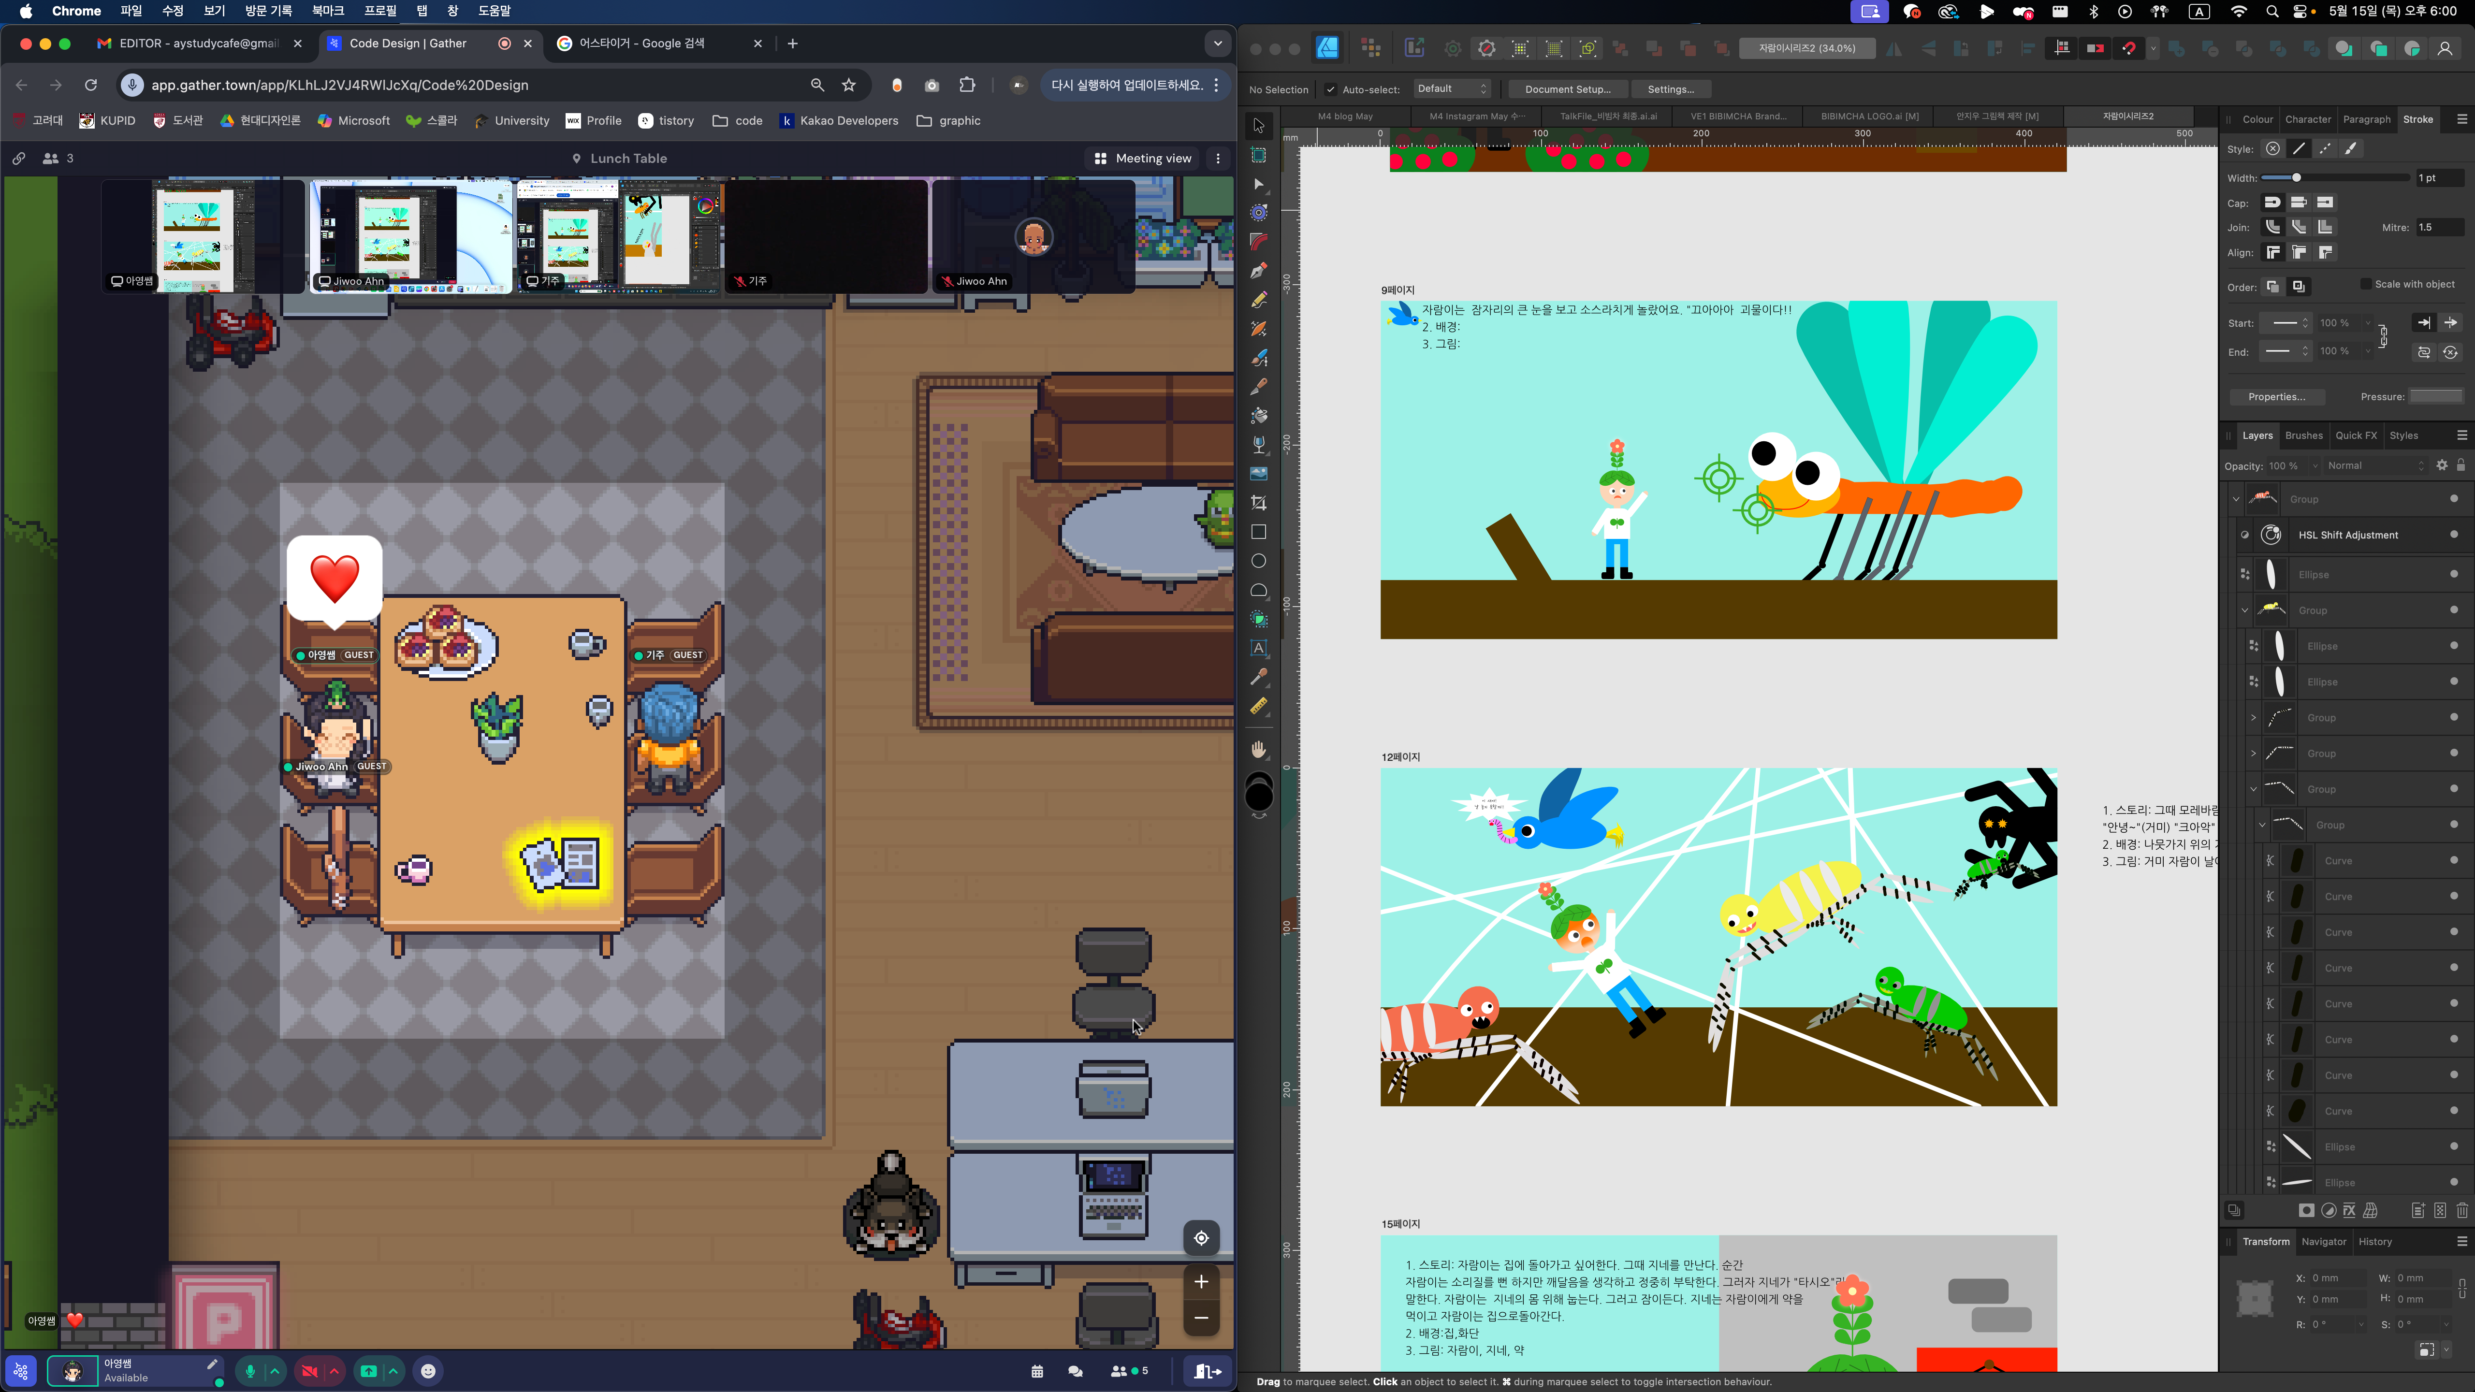Image resolution: width=2475 pixels, height=1392 pixels.
Task: Select the Hand view tool
Action: click(x=1258, y=749)
